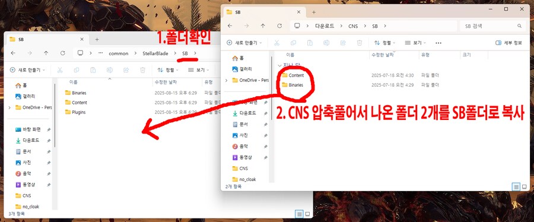Refresh the right Downloads SB window
This screenshot has height=222, width=534.
tap(279, 26)
